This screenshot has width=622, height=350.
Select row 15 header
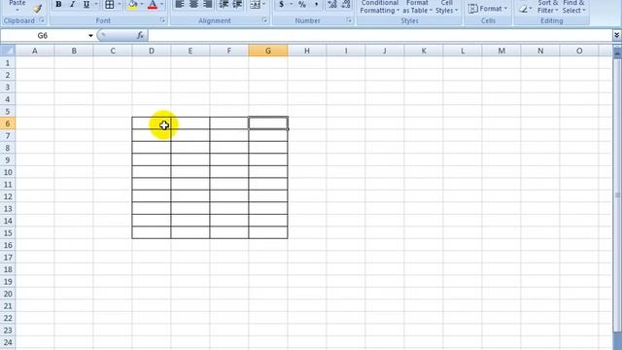point(8,233)
